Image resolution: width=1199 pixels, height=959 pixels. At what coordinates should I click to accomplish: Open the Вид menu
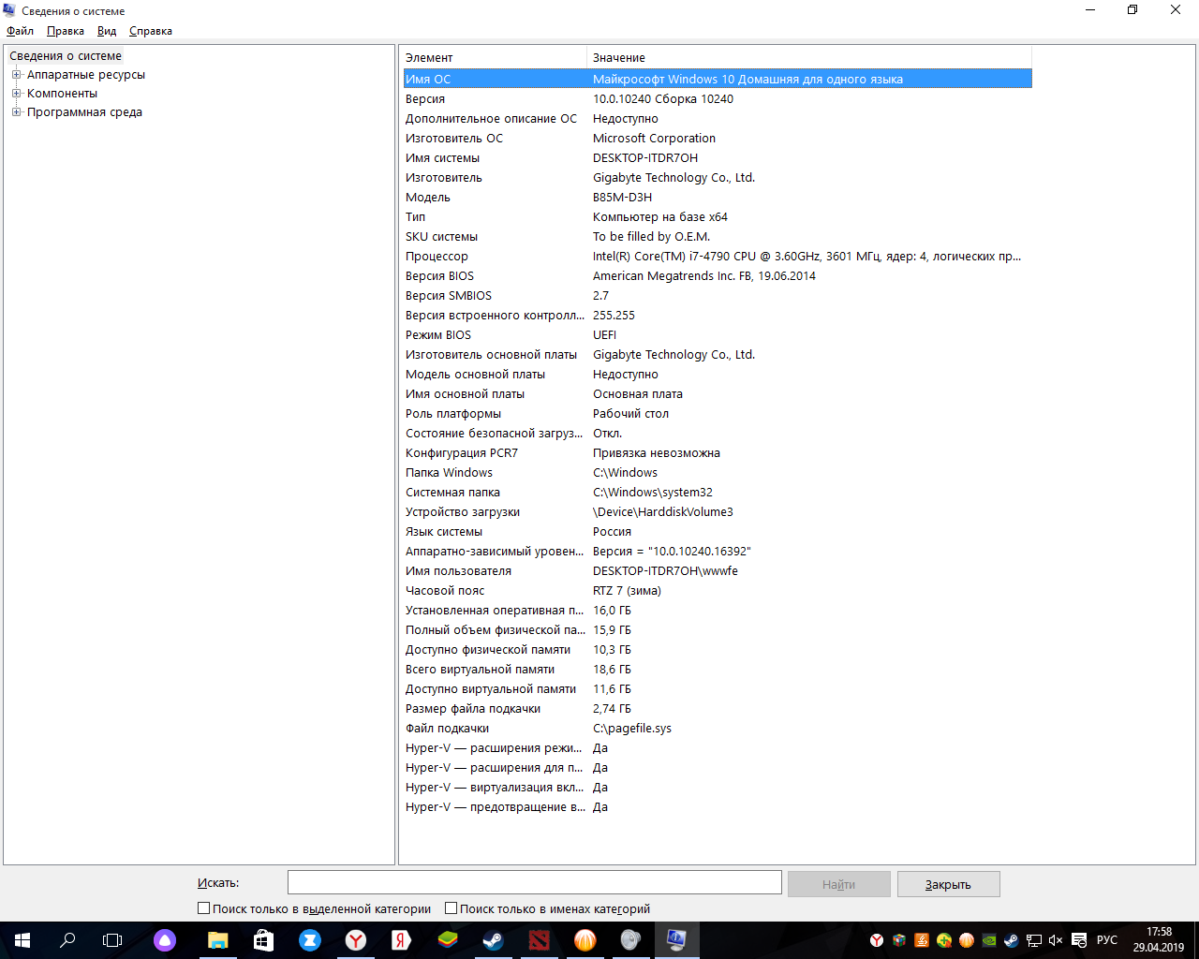point(107,31)
